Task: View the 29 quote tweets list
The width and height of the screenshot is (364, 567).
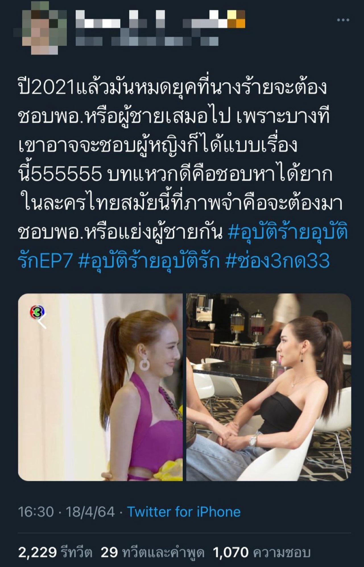Action: click(x=153, y=553)
